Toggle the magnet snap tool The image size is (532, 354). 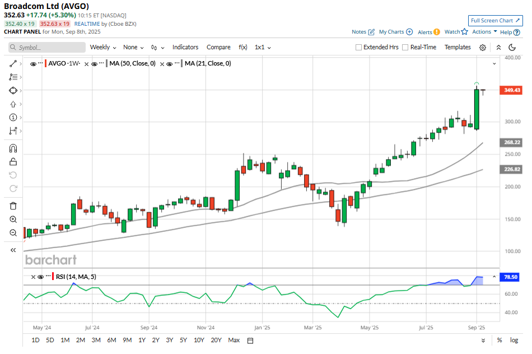(x=13, y=148)
